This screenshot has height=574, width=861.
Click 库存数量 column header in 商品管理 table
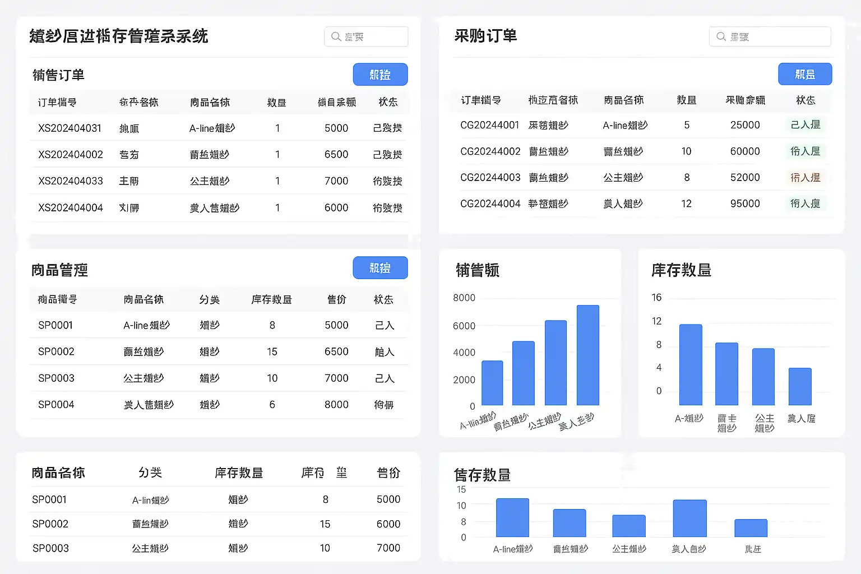(x=271, y=300)
